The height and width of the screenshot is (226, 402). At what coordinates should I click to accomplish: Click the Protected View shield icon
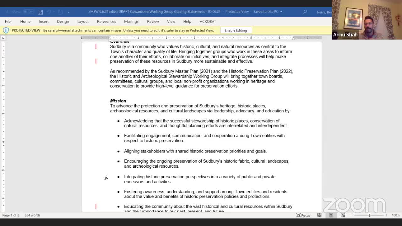tap(6, 30)
